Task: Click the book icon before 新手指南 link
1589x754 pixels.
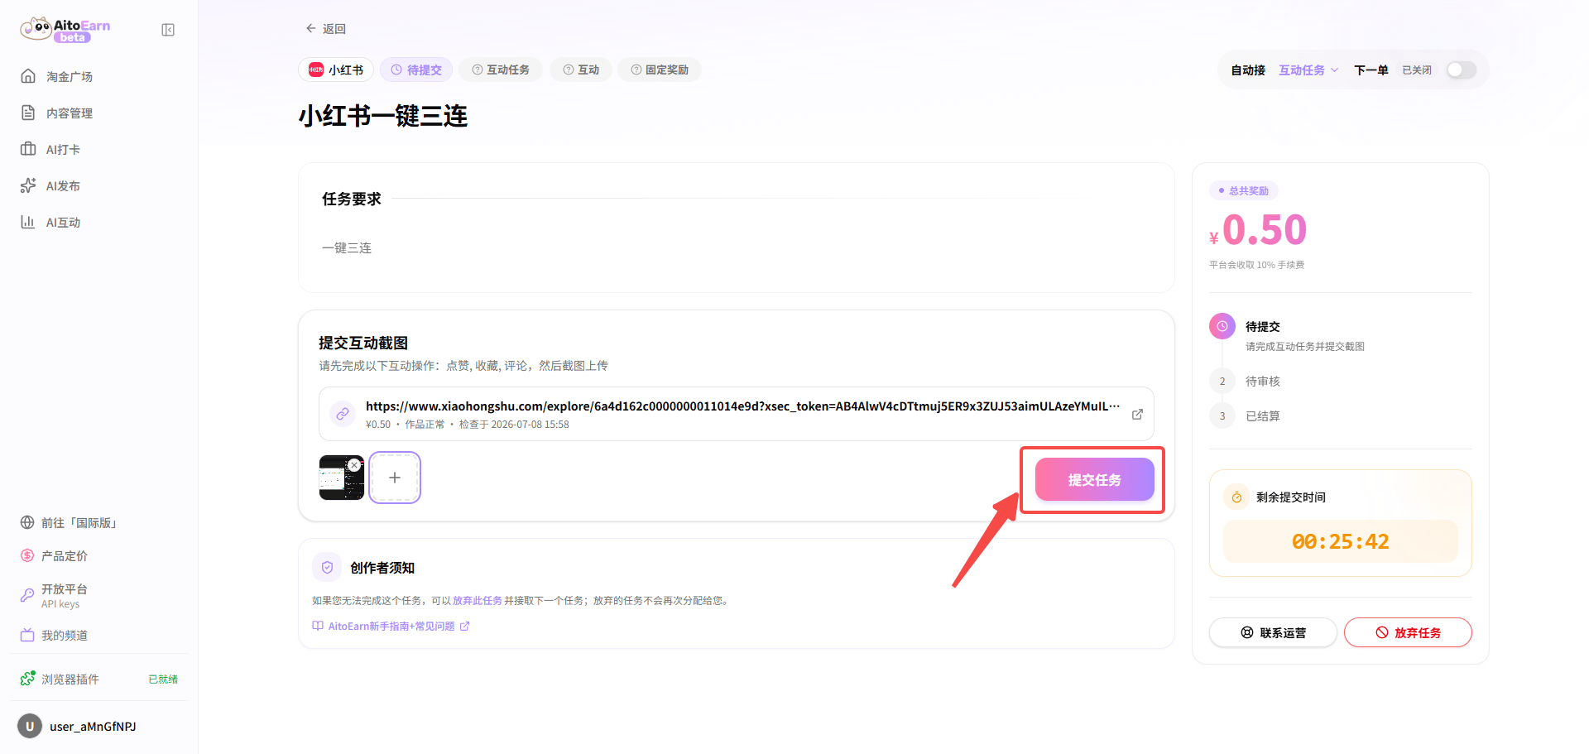Action: point(318,627)
